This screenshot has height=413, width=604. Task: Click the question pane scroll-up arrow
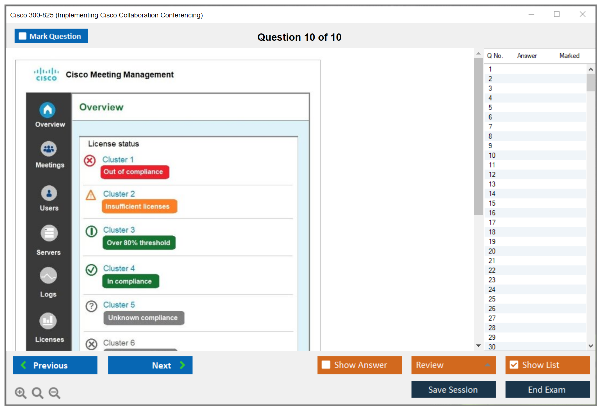click(478, 53)
